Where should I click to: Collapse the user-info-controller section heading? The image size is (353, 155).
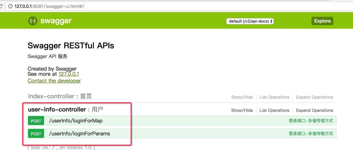(x=65, y=109)
